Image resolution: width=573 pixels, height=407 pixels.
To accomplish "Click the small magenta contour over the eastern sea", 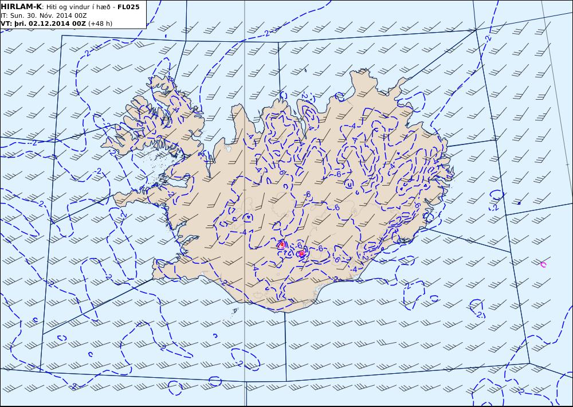I will tap(543, 265).
